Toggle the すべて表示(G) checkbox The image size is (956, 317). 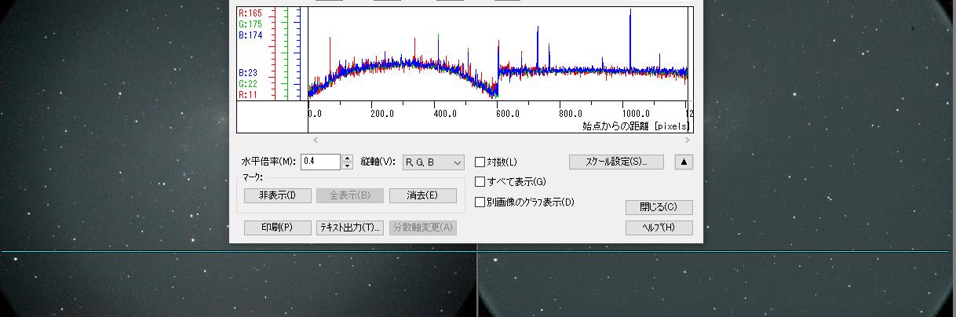(x=480, y=182)
